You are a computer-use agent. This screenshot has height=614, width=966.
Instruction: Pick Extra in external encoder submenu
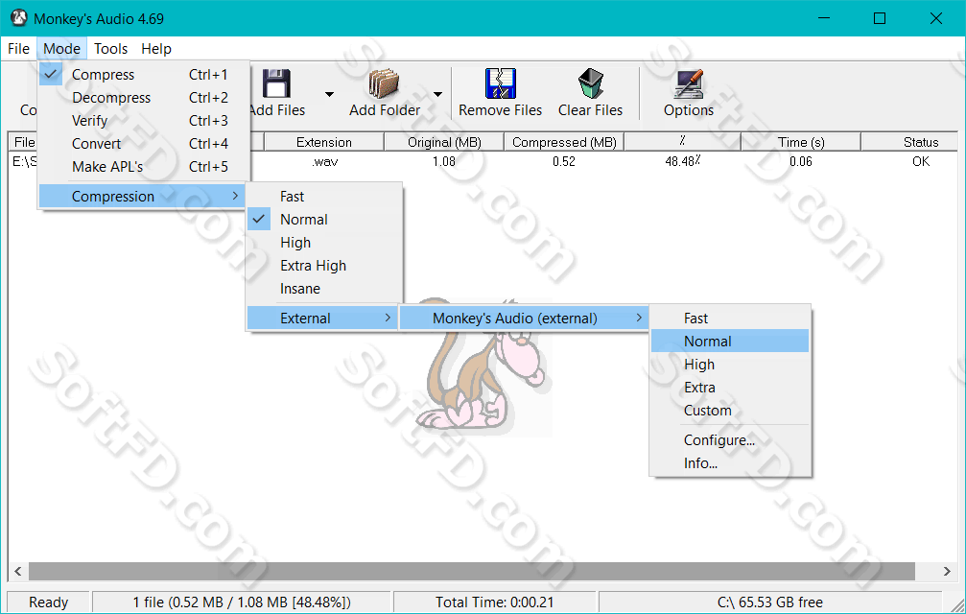tap(730, 388)
